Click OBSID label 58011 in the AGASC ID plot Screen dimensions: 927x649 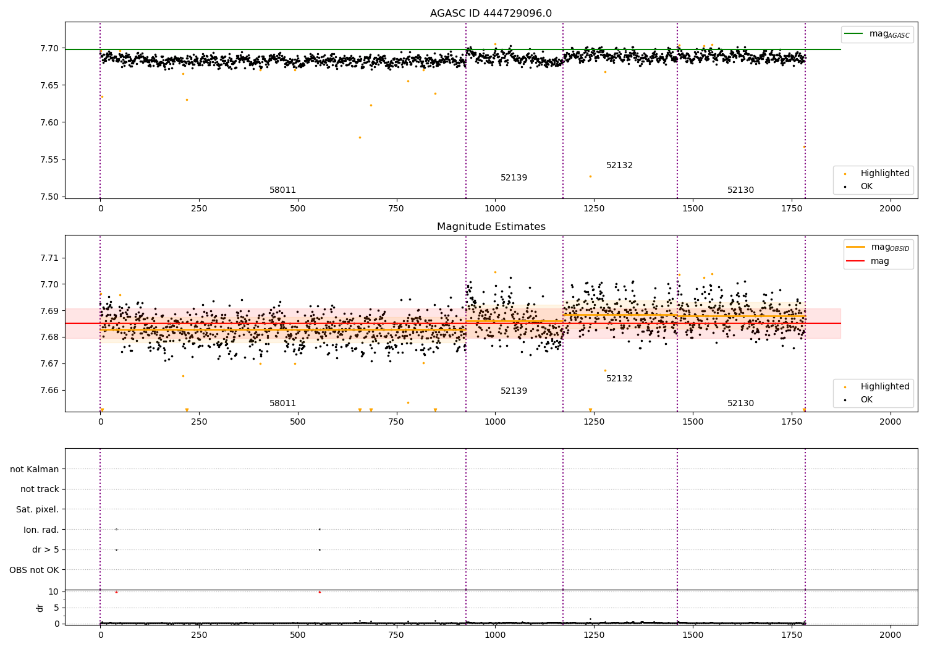pyautogui.click(x=282, y=190)
